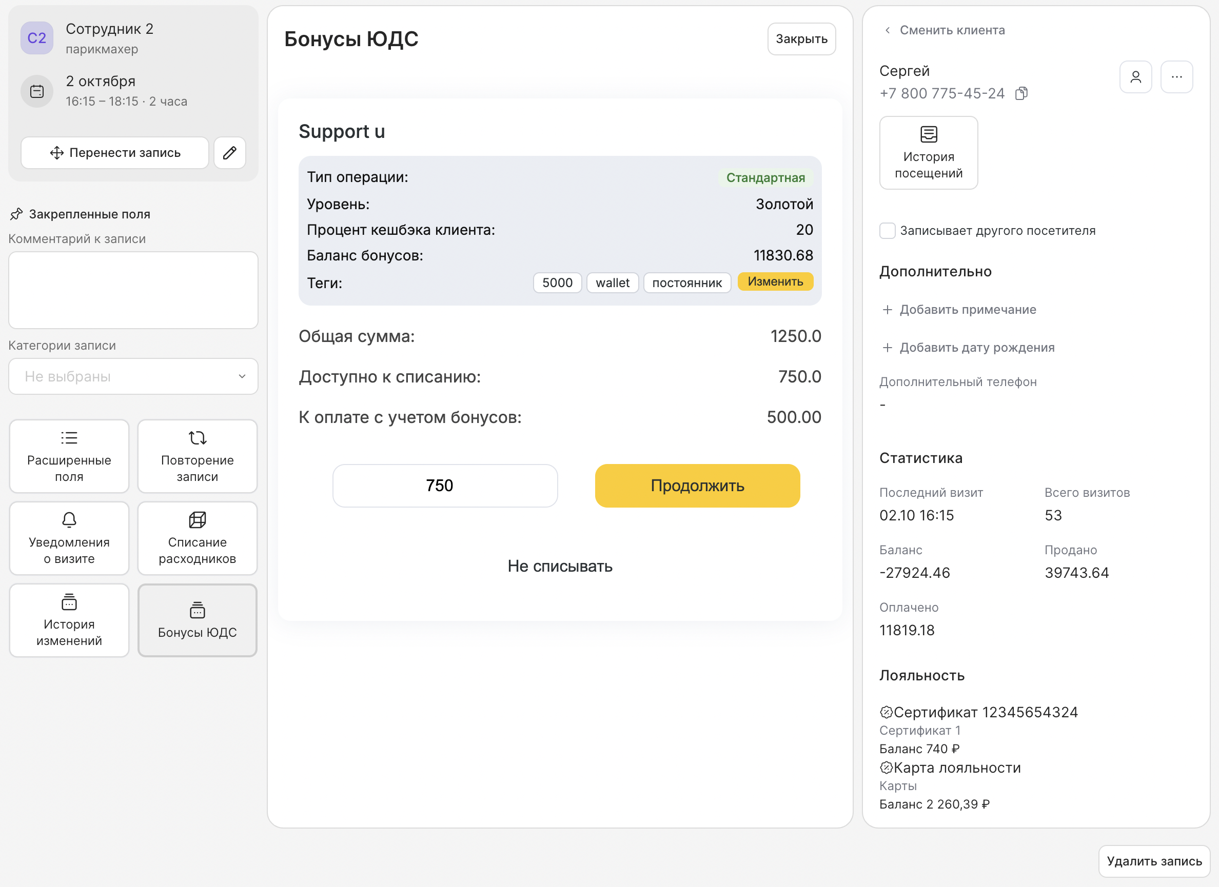The width and height of the screenshot is (1219, 887).
Task: Click the Доступно к списанию value 750.0
Action: click(799, 377)
